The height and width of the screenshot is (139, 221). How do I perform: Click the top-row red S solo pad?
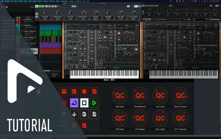click(x=94, y=91)
